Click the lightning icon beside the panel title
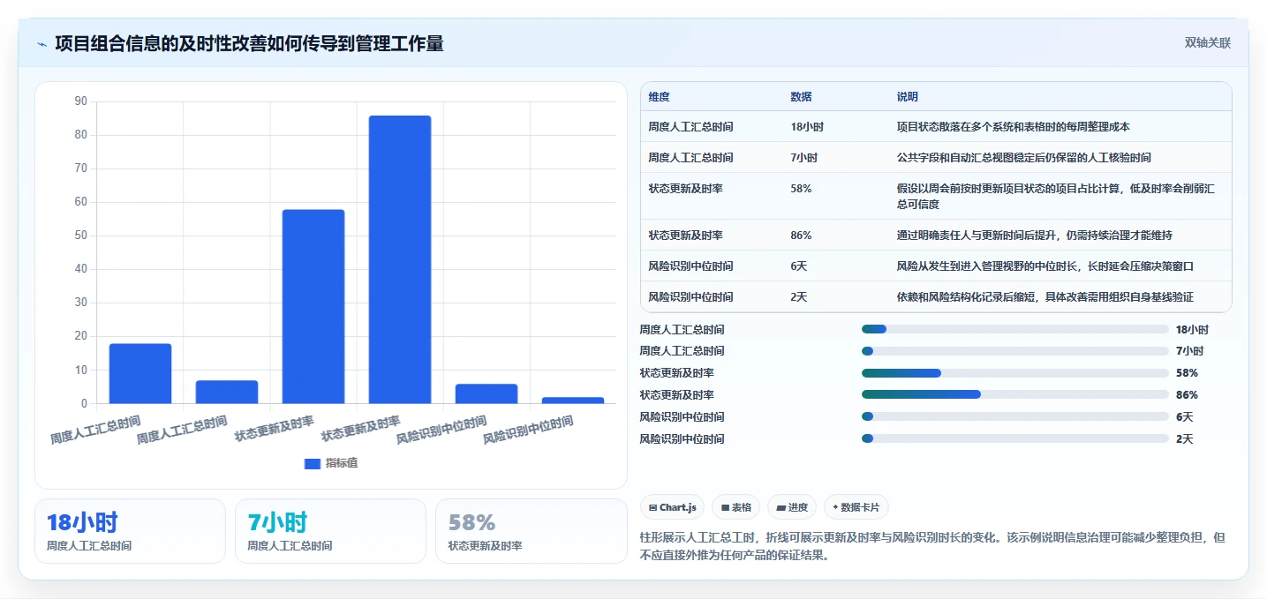 (41, 43)
